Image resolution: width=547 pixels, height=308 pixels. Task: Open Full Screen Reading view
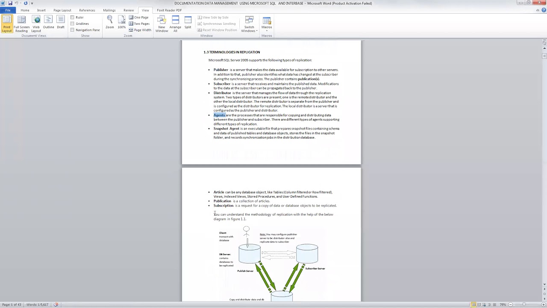21,24
